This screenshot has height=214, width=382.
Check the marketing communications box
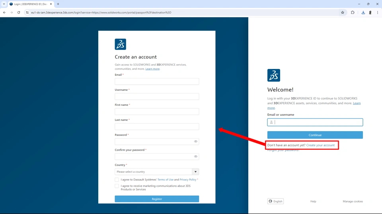[x=117, y=186]
